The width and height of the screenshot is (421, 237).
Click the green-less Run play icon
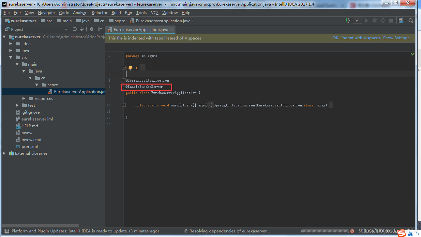coord(367,21)
